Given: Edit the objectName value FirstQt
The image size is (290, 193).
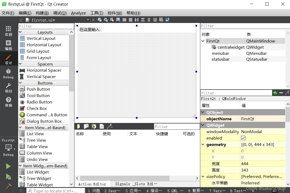Looking at the screenshot, I should click(x=262, y=119).
